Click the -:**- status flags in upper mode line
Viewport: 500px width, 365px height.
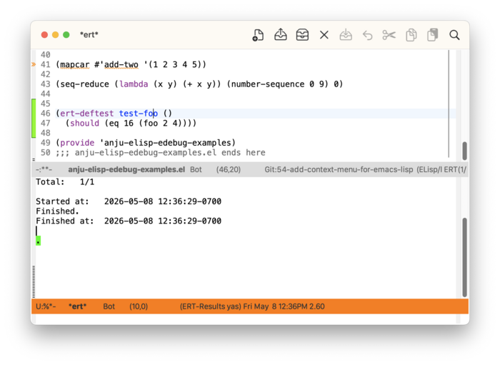[x=44, y=169]
